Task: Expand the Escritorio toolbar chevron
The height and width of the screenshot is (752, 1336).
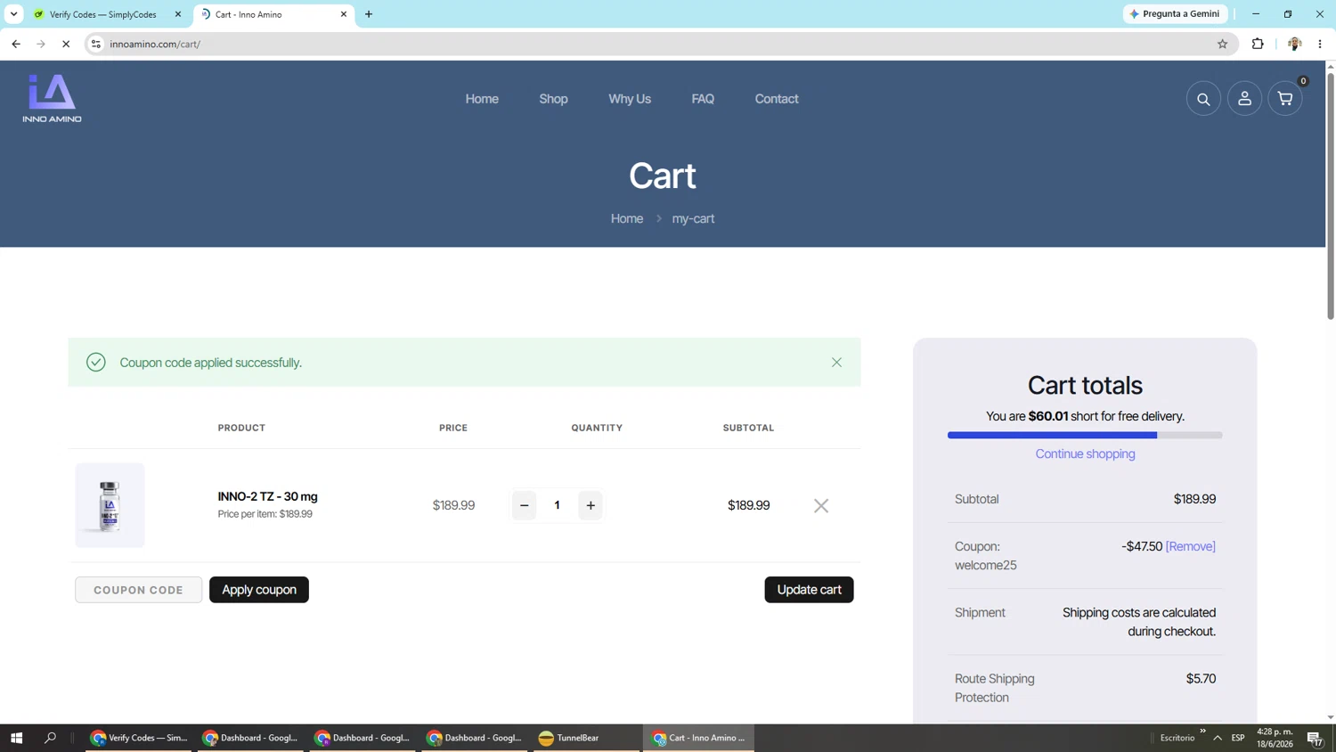Action: pos(1202,732)
